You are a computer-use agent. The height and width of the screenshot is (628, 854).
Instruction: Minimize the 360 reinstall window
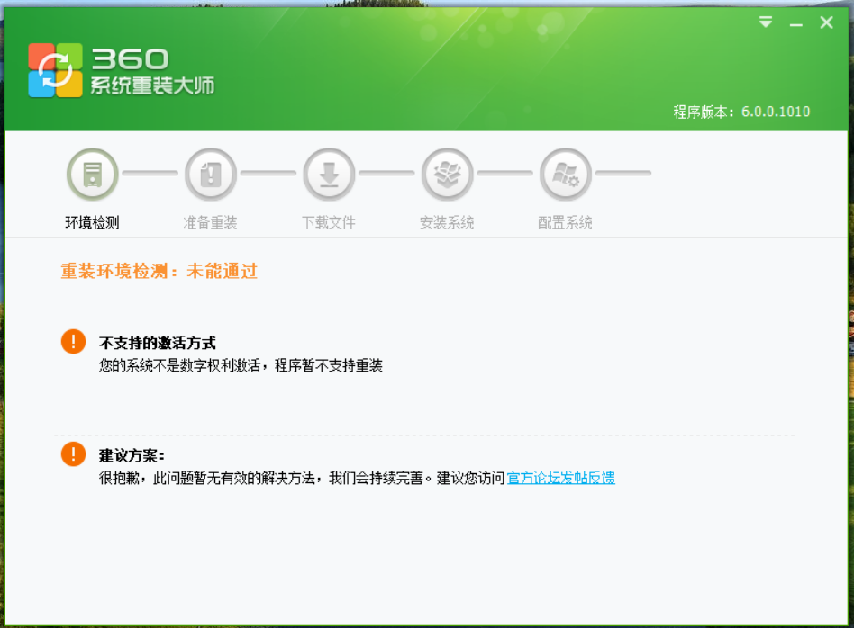(x=795, y=23)
